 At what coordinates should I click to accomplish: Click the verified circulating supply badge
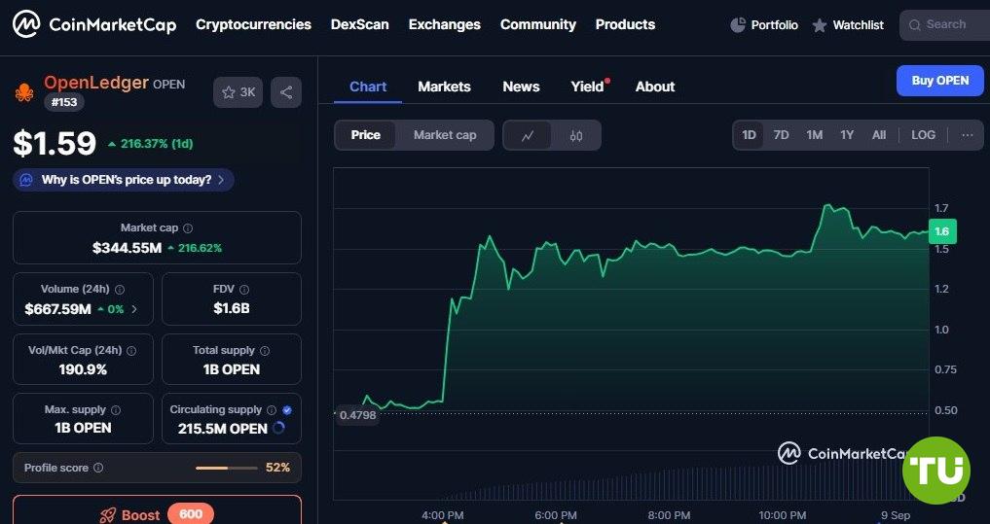click(x=287, y=410)
